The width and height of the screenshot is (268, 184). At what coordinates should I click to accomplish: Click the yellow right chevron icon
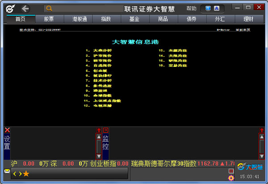tap(20, 174)
